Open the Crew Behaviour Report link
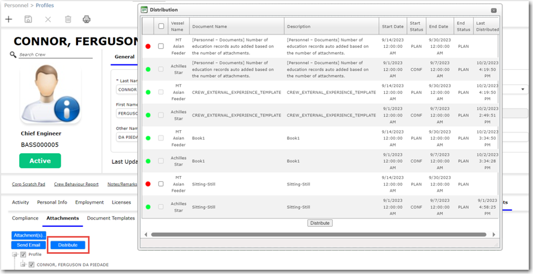Screen dimensions: 533x274 point(76,184)
